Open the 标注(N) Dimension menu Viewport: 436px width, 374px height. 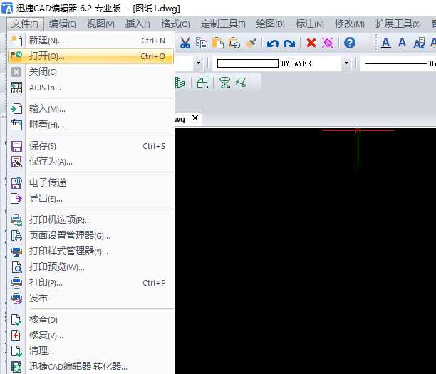click(x=310, y=24)
